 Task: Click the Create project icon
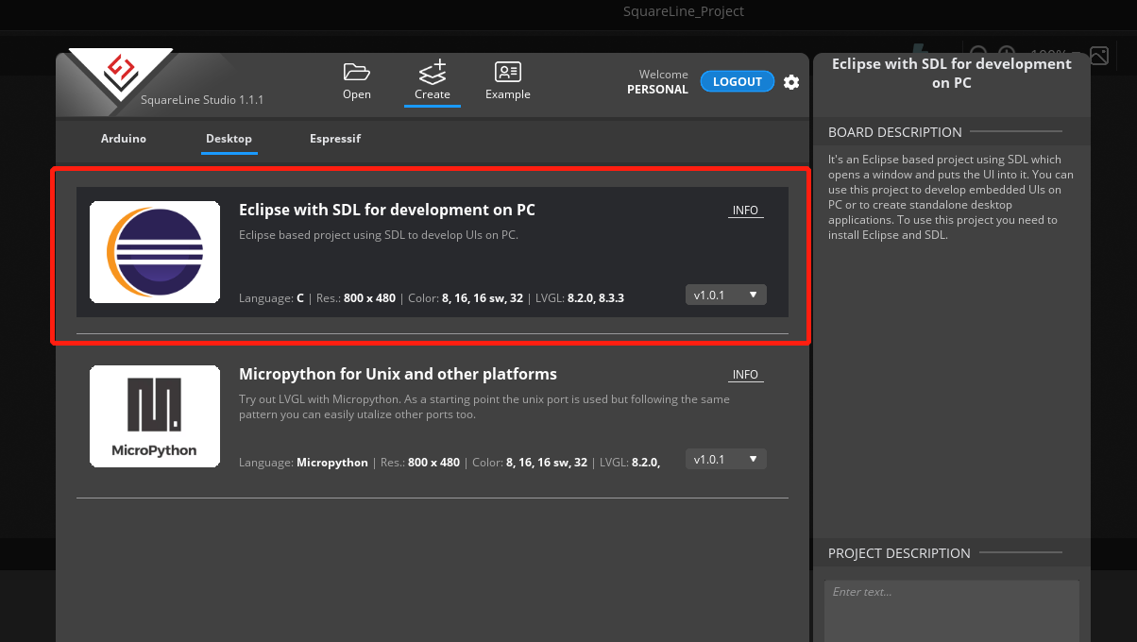pyautogui.click(x=433, y=73)
